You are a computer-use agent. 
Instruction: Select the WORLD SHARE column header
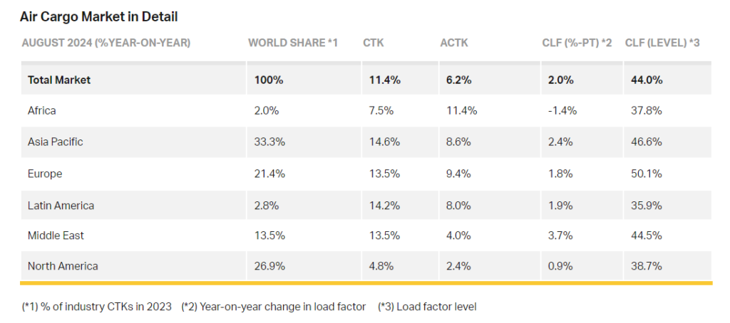(x=292, y=43)
